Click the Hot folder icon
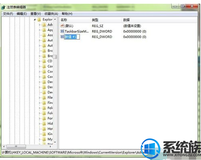201x160 pixels. pos(44,129)
